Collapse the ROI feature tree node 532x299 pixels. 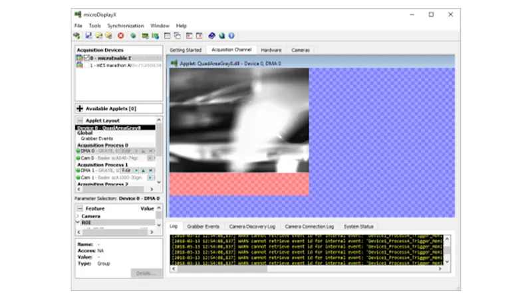(x=78, y=223)
